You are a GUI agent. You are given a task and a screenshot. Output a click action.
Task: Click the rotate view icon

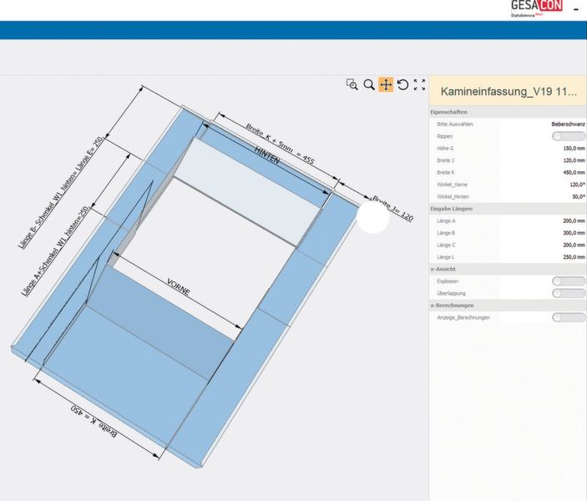click(402, 84)
